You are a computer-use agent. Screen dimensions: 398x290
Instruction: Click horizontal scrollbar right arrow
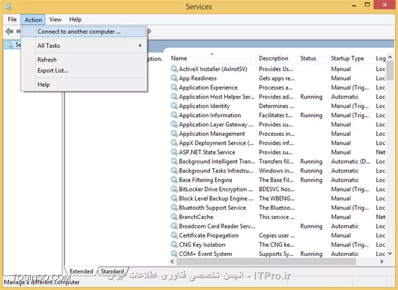tap(382, 262)
